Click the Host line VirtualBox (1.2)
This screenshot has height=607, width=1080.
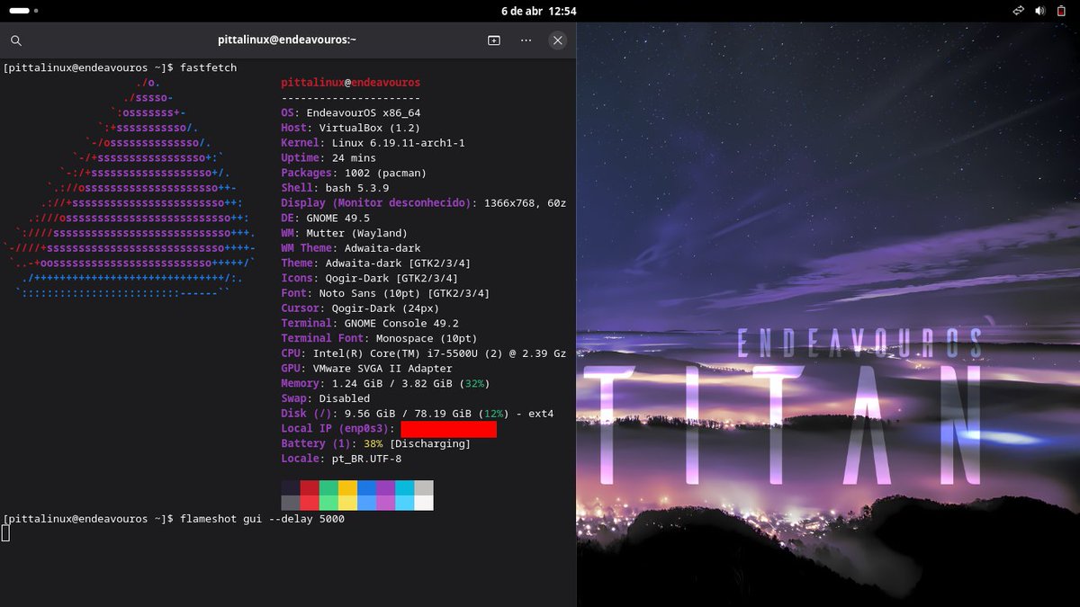coord(351,128)
